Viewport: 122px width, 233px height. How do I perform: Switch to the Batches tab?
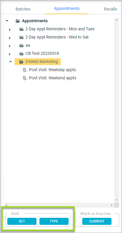click(x=23, y=9)
